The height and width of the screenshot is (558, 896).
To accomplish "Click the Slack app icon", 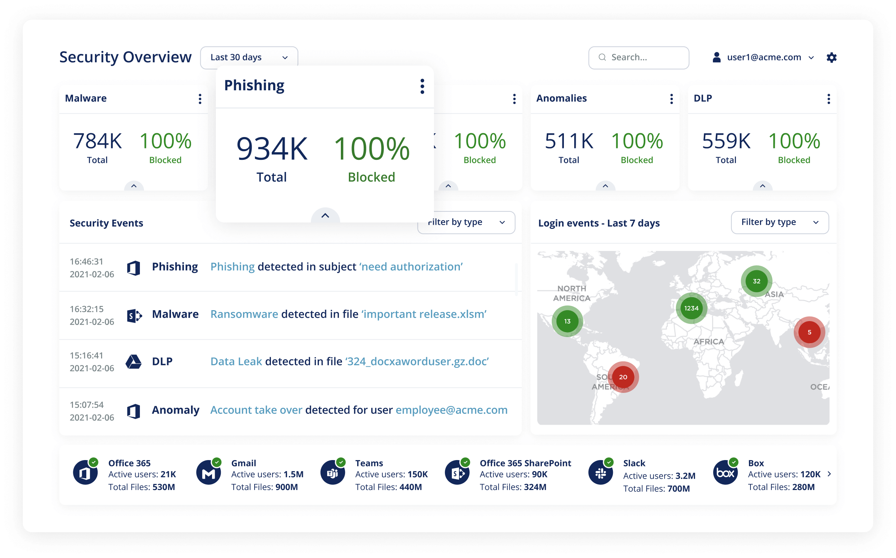I will coord(601,473).
